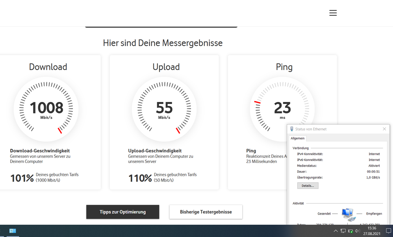Click the Upload speed gauge showing 55
The image size is (393, 237).
coord(164,109)
